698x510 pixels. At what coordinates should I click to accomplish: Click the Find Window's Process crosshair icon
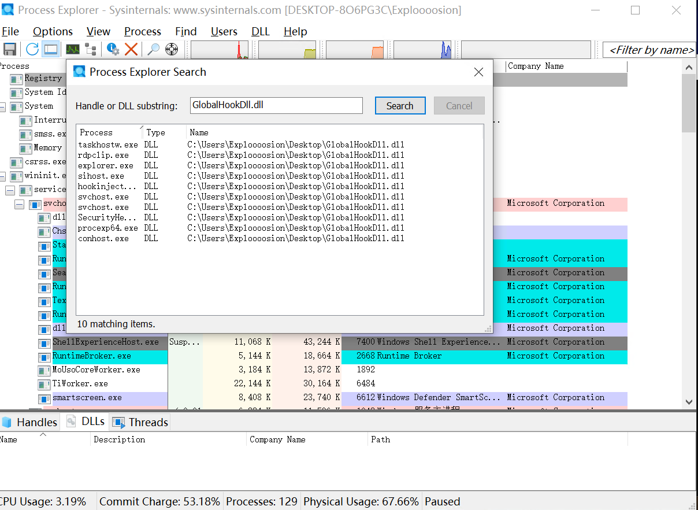tap(171, 49)
